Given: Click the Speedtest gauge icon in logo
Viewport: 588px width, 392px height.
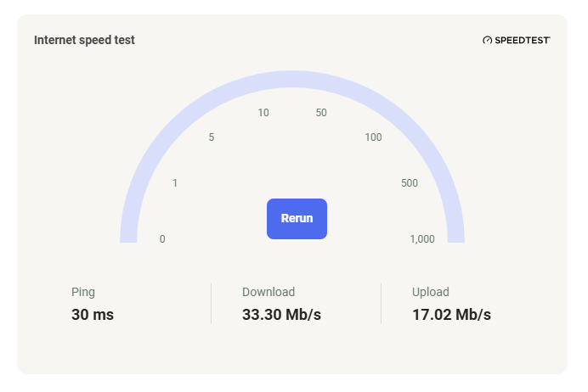Looking at the screenshot, I should click(487, 40).
